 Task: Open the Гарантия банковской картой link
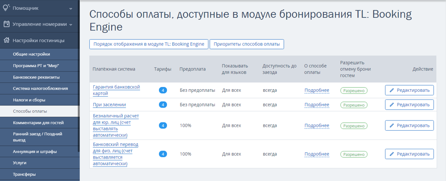[x=116, y=90]
